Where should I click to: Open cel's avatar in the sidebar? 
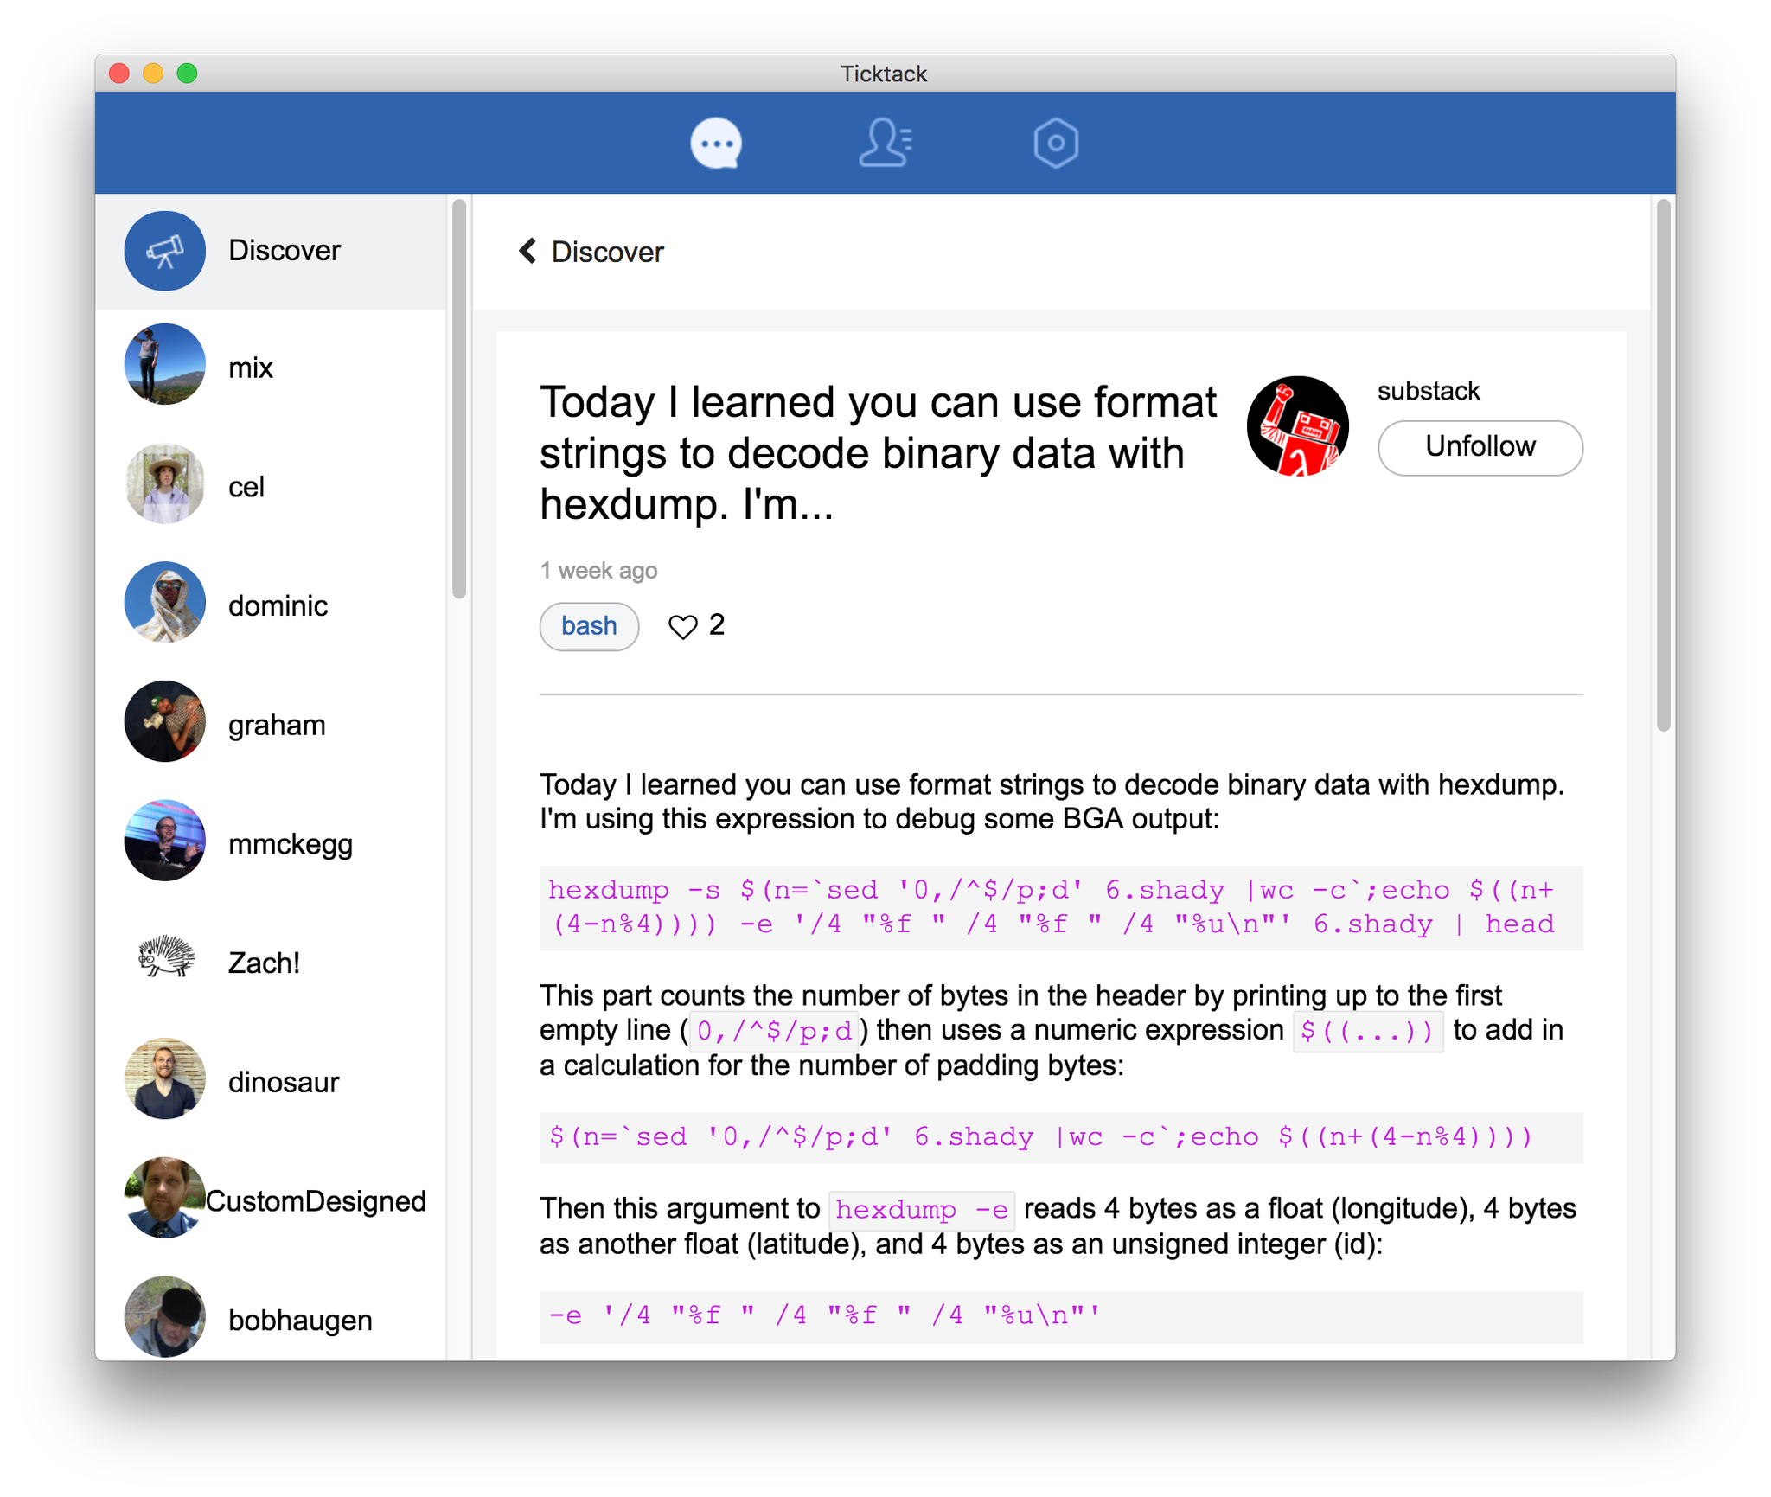pyautogui.click(x=164, y=483)
